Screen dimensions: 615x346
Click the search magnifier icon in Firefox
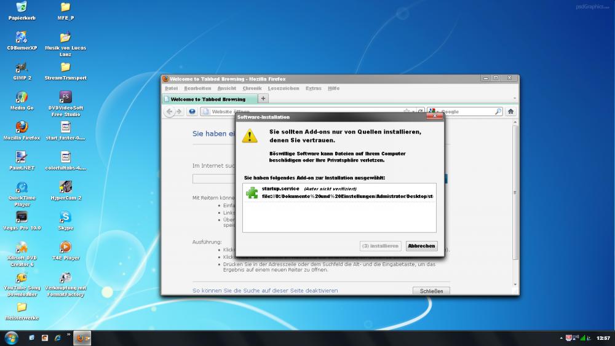(x=498, y=112)
